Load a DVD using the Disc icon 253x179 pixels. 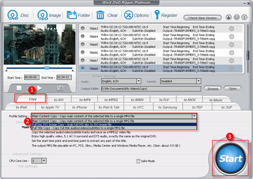click(x=12, y=15)
